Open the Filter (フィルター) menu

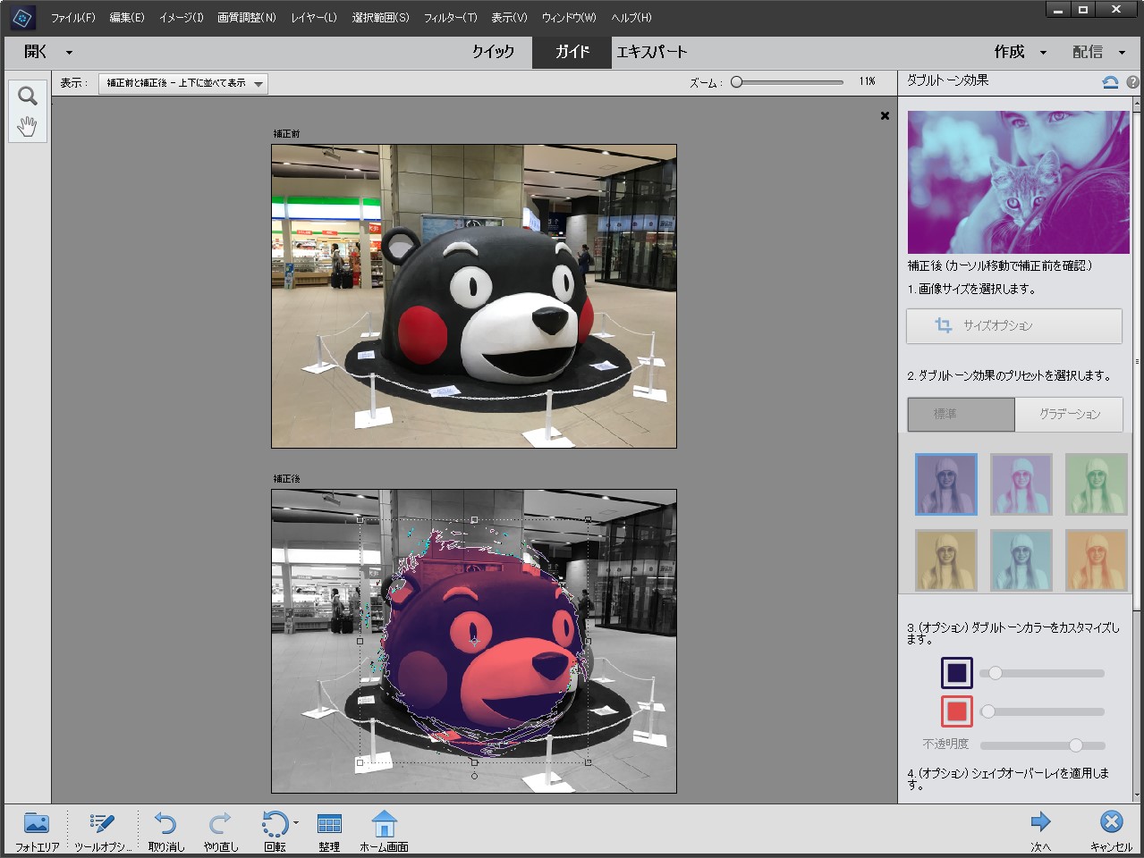pyautogui.click(x=450, y=18)
